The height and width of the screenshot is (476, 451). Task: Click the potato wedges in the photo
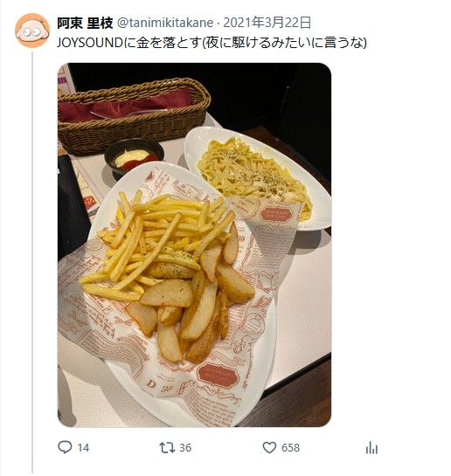tap(194, 304)
